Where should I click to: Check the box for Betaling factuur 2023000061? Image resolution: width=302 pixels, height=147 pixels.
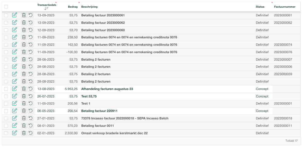click(x=6, y=15)
